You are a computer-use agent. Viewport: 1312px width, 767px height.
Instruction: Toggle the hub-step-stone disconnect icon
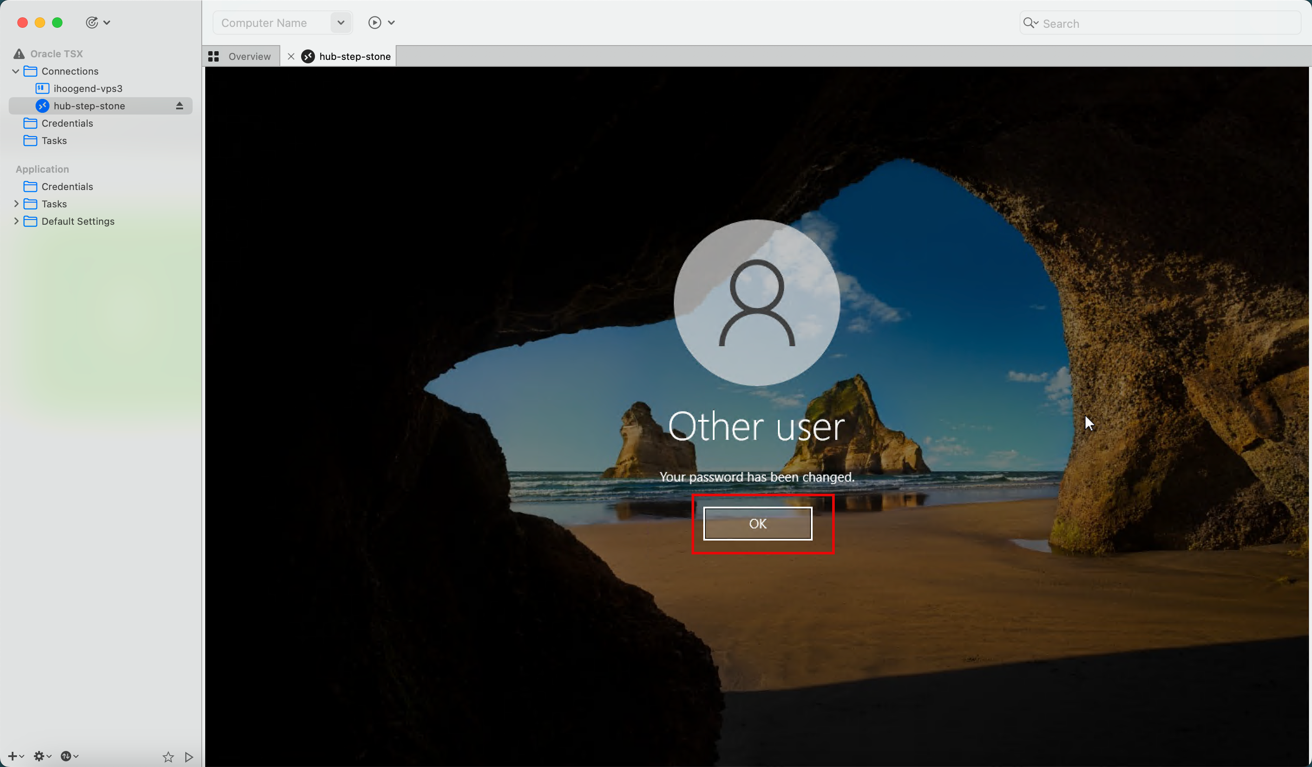tap(180, 106)
